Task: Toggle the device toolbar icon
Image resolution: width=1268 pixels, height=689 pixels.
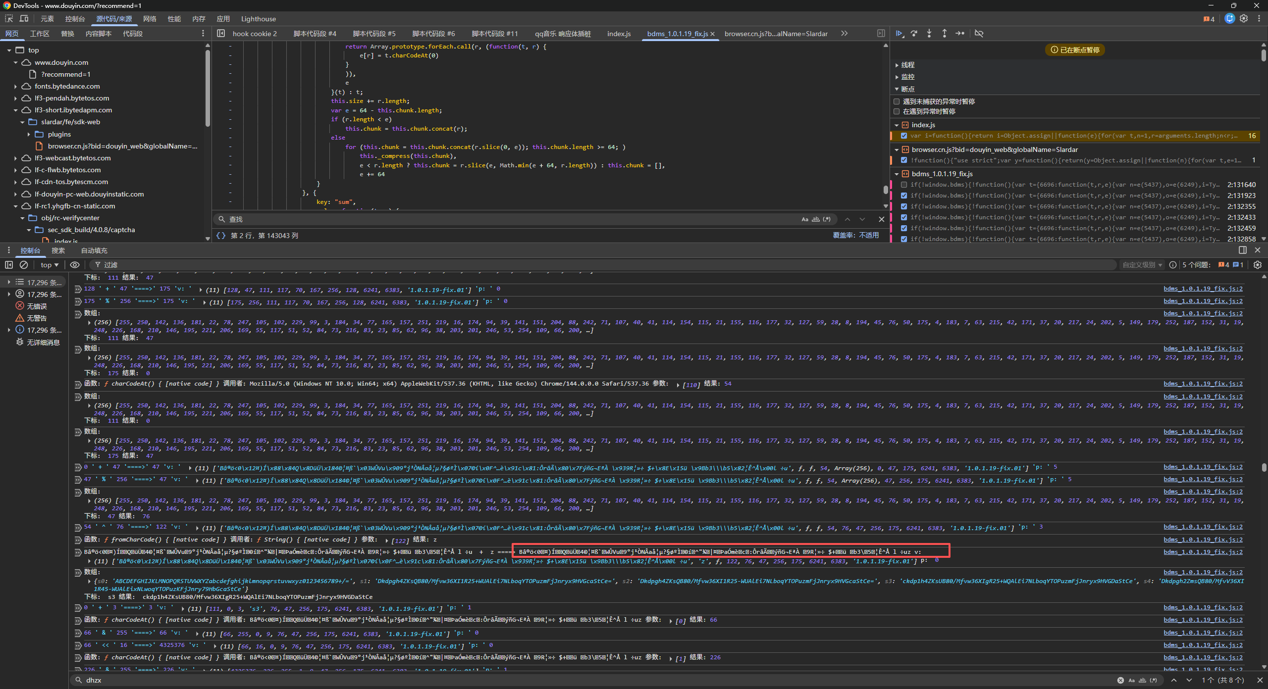Action: 24,19
